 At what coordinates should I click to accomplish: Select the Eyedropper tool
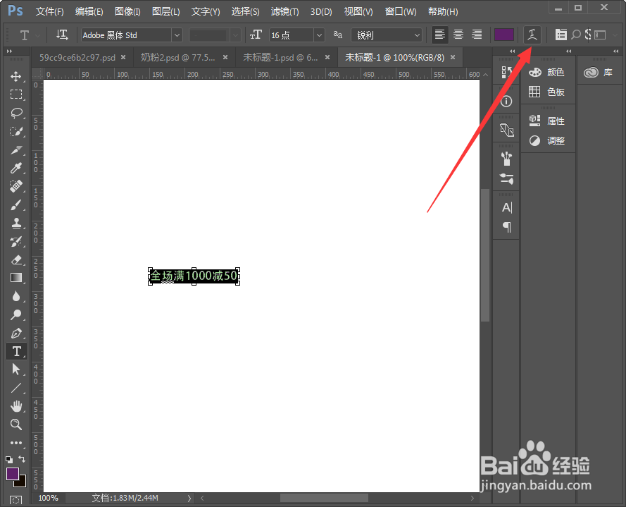click(16, 168)
